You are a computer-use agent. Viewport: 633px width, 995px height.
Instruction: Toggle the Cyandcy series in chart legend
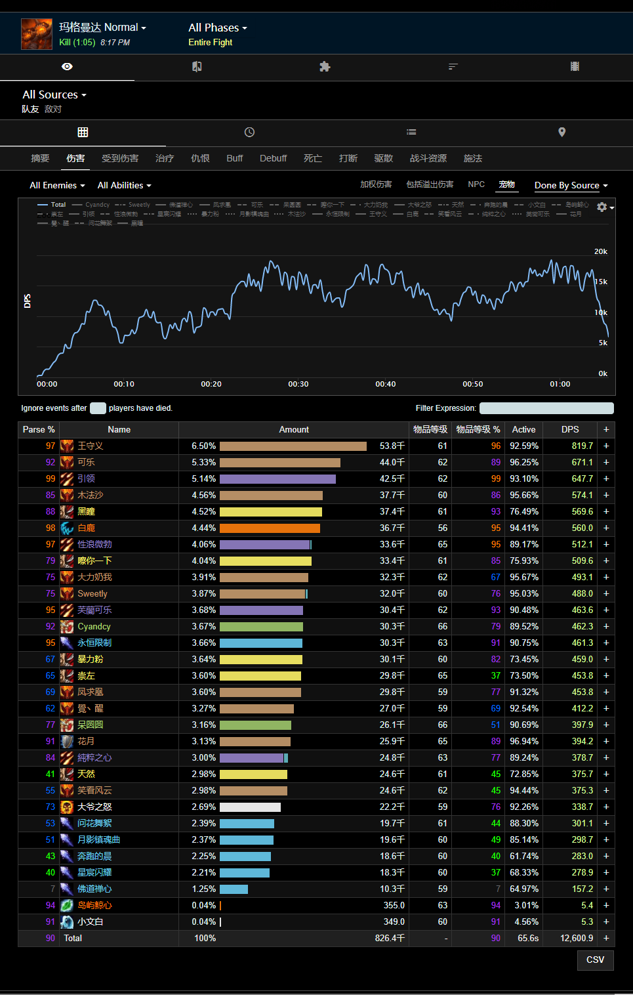(x=91, y=205)
